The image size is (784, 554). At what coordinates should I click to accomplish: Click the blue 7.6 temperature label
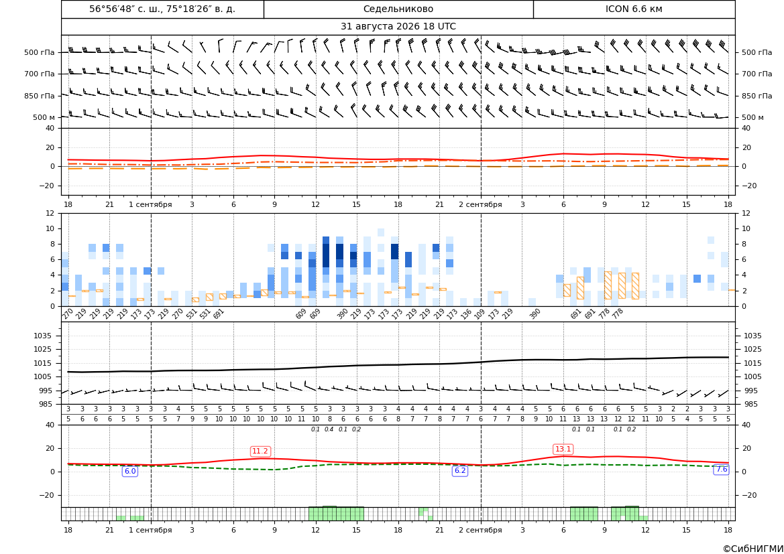722,469
